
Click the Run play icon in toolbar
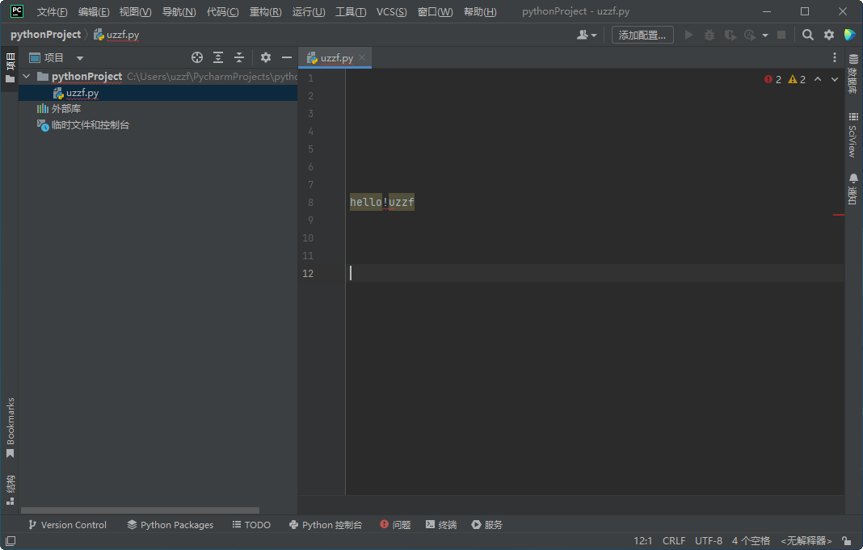pyautogui.click(x=688, y=35)
